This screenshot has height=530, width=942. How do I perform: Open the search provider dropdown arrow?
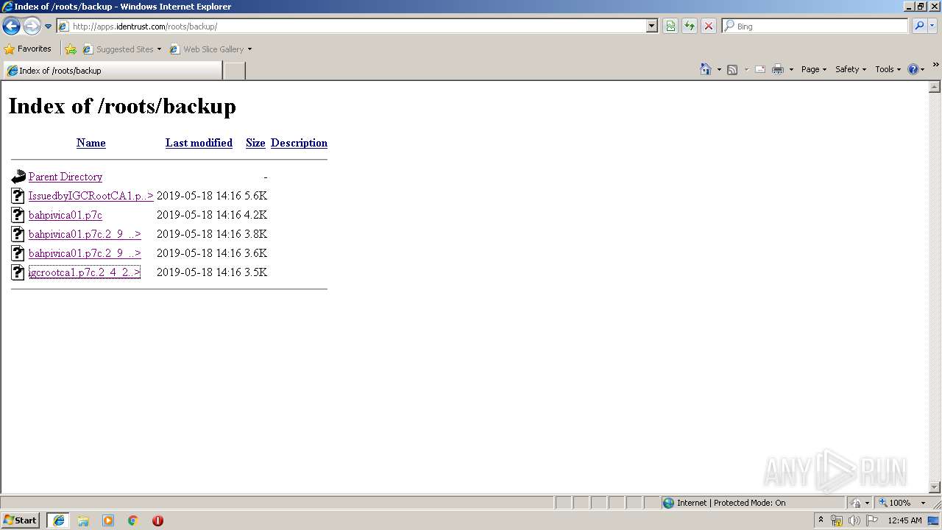pyautogui.click(x=932, y=26)
